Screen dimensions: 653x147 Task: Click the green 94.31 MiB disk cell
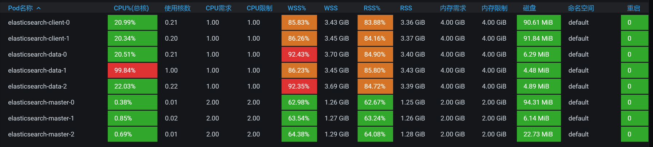click(538, 102)
